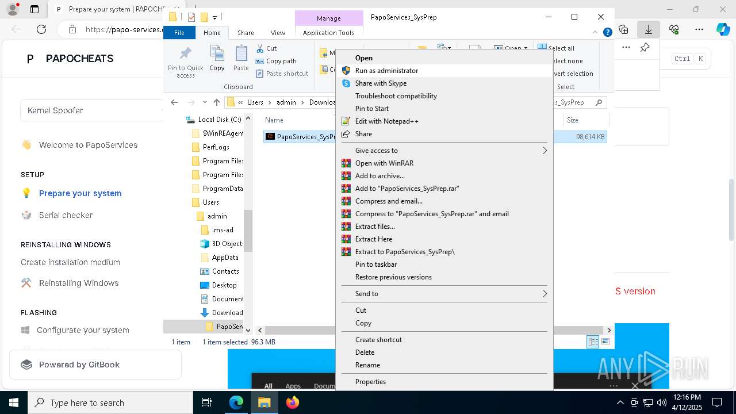This screenshot has width=736, height=414.
Task: Open Microsoft Edge from taskbar
Action: [x=236, y=402]
